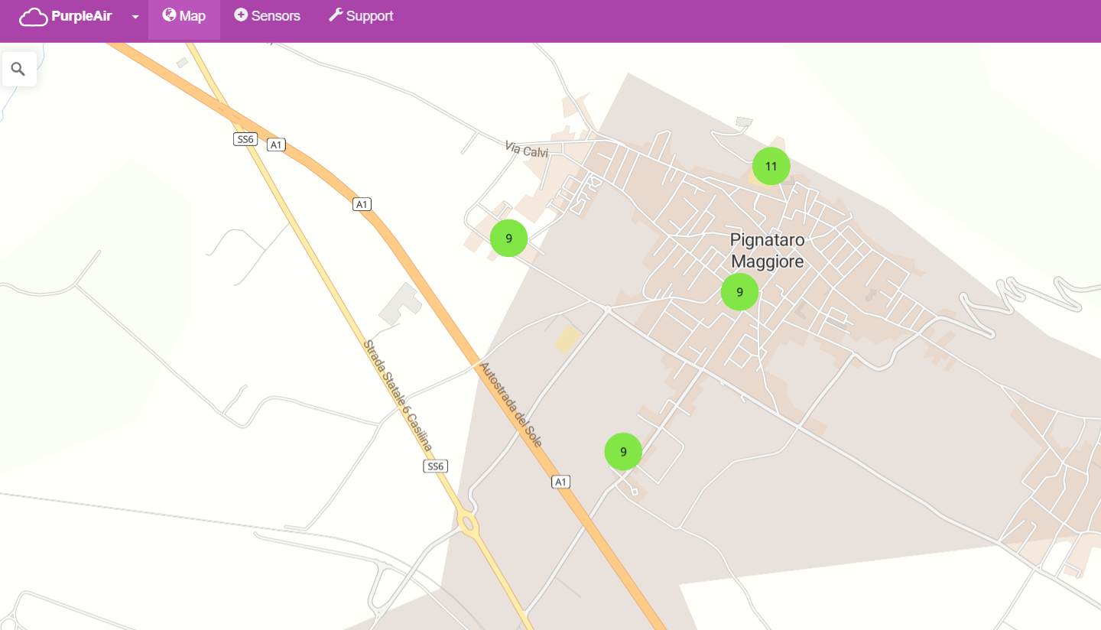The width and height of the screenshot is (1101, 630).
Task: Select sensor marker 9 nearest Autostrada del Sole label
Action: 623,452
